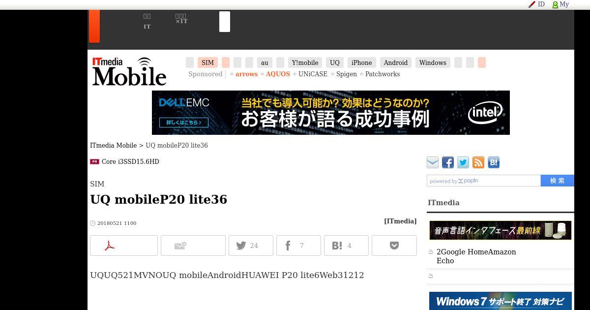Select the au navigation tab

265,62
